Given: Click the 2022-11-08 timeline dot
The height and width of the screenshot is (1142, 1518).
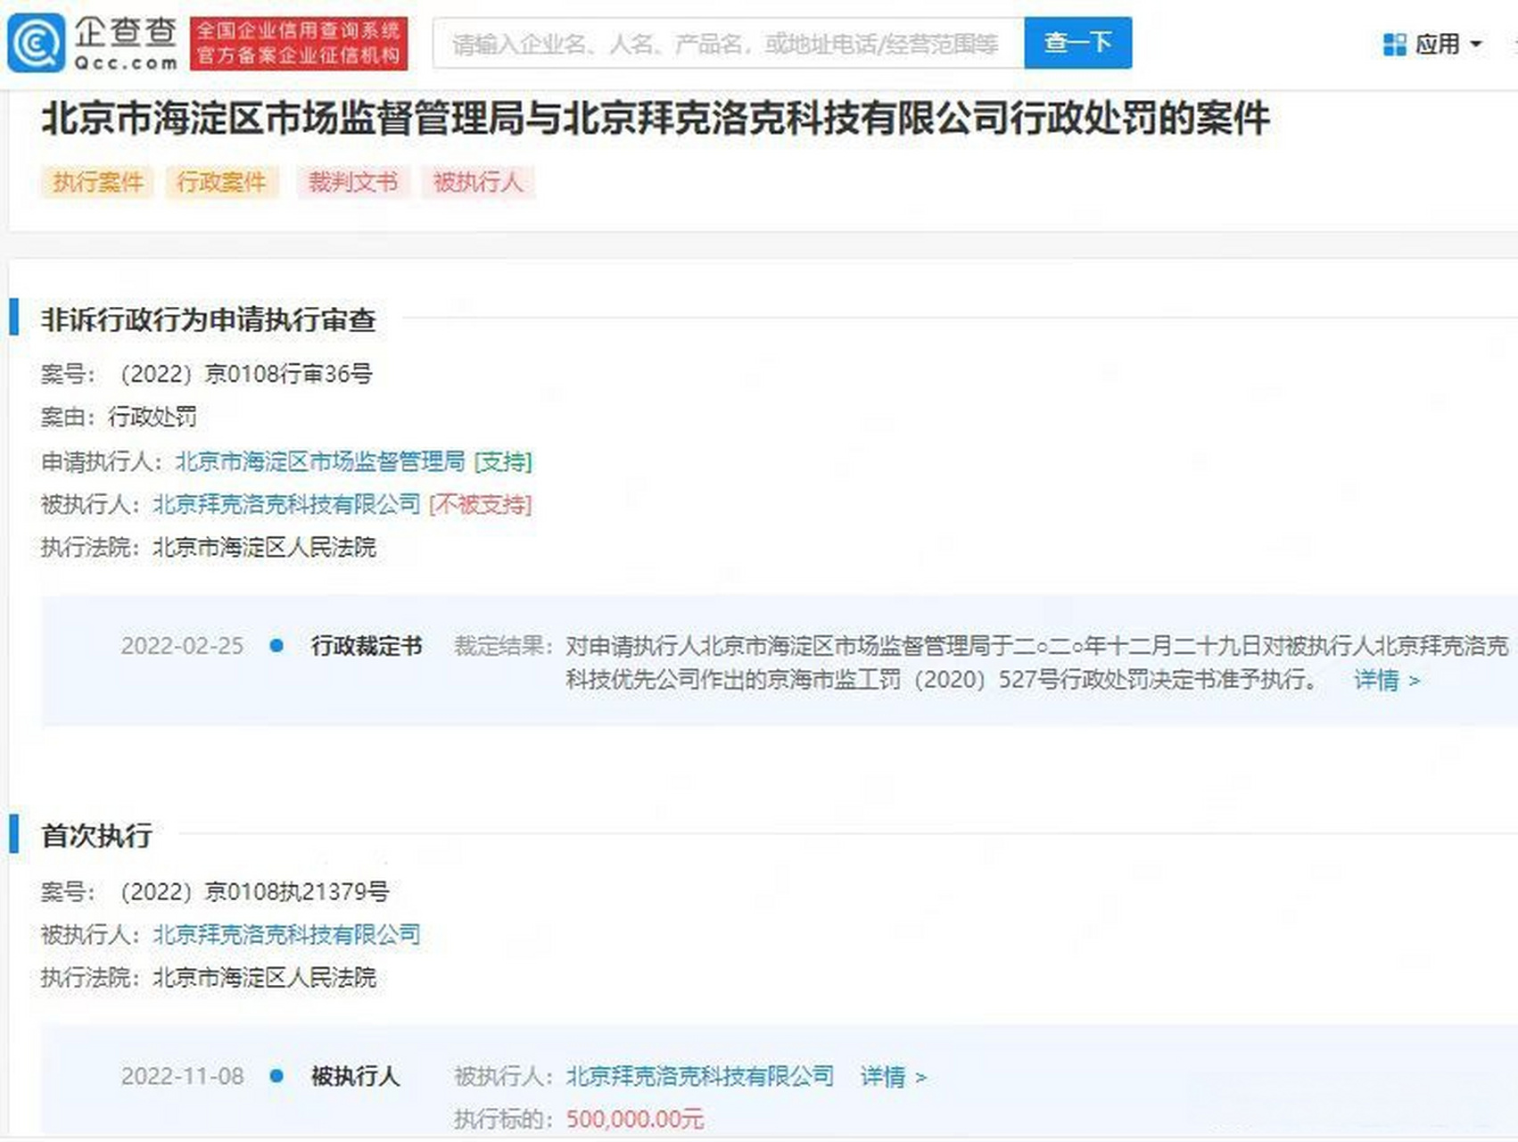Looking at the screenshot, I should [276, 1076].
